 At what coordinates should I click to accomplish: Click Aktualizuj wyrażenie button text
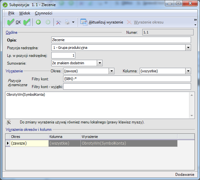click(106, 22)
